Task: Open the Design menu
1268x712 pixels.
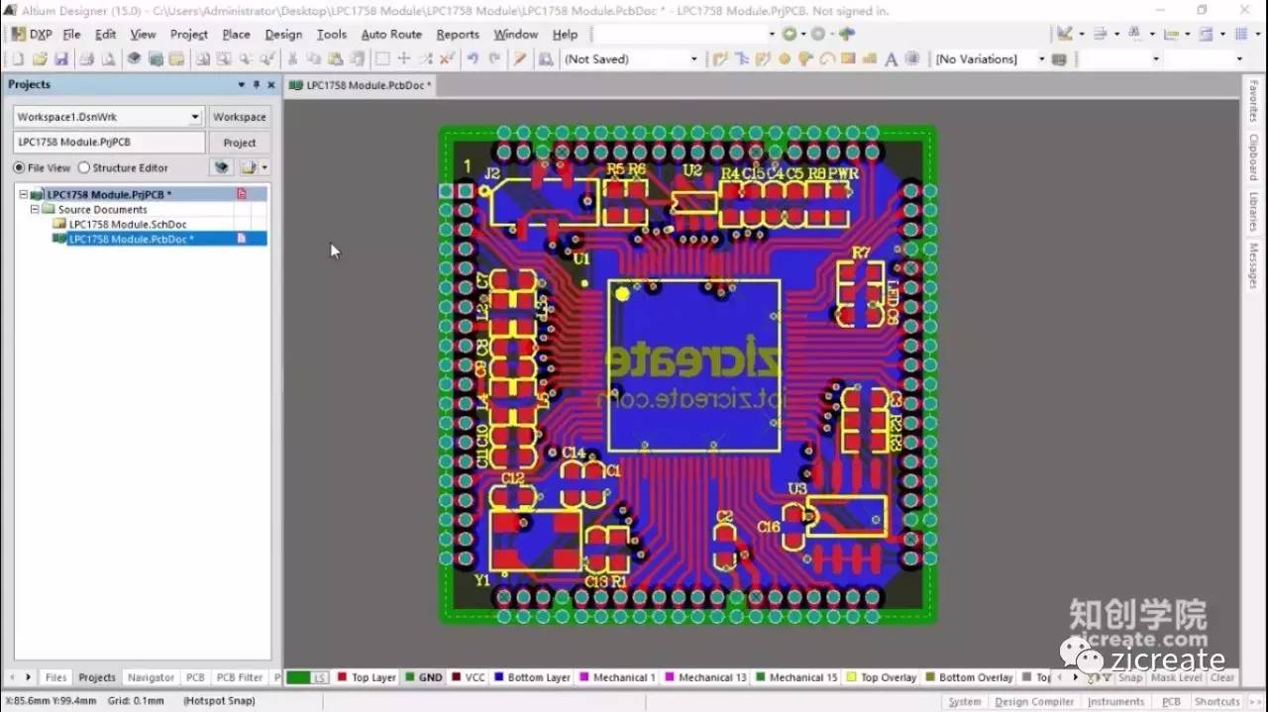Action: pos(283,34)
